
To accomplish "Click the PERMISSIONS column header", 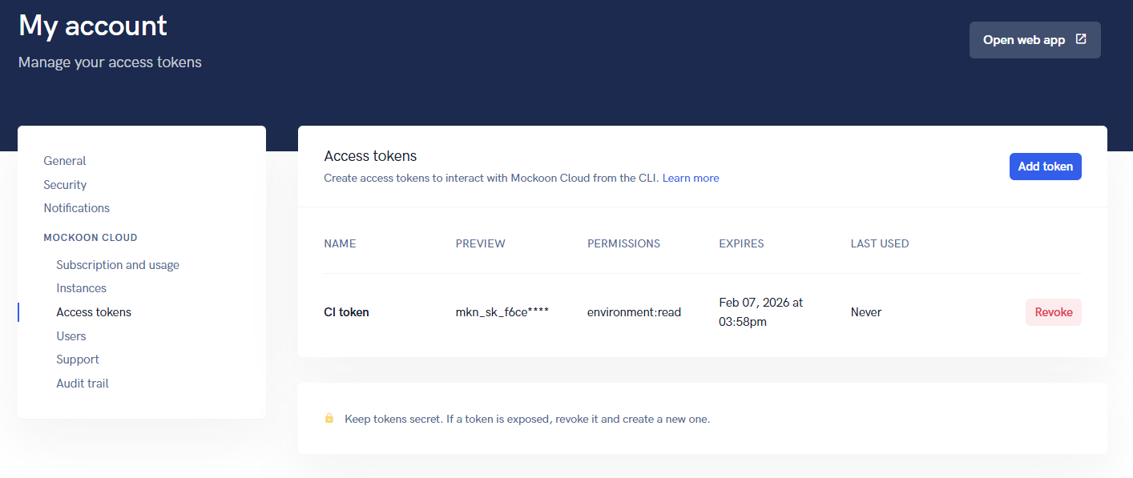I will (x=623, y=243).
